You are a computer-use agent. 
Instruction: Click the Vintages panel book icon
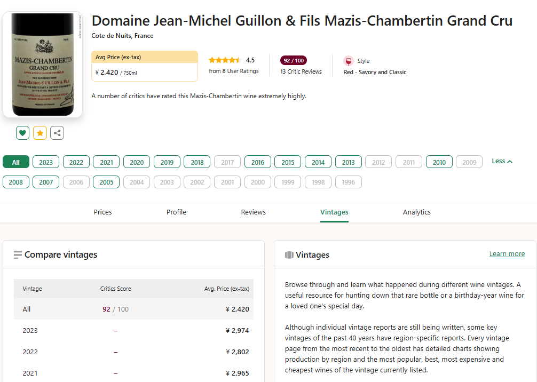point(289,255)
